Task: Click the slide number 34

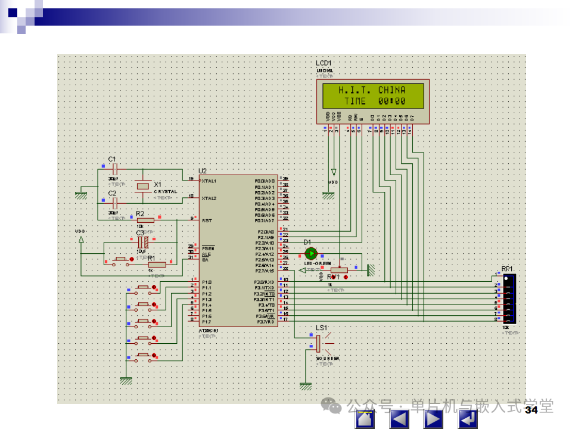Action: pos(531,410)
